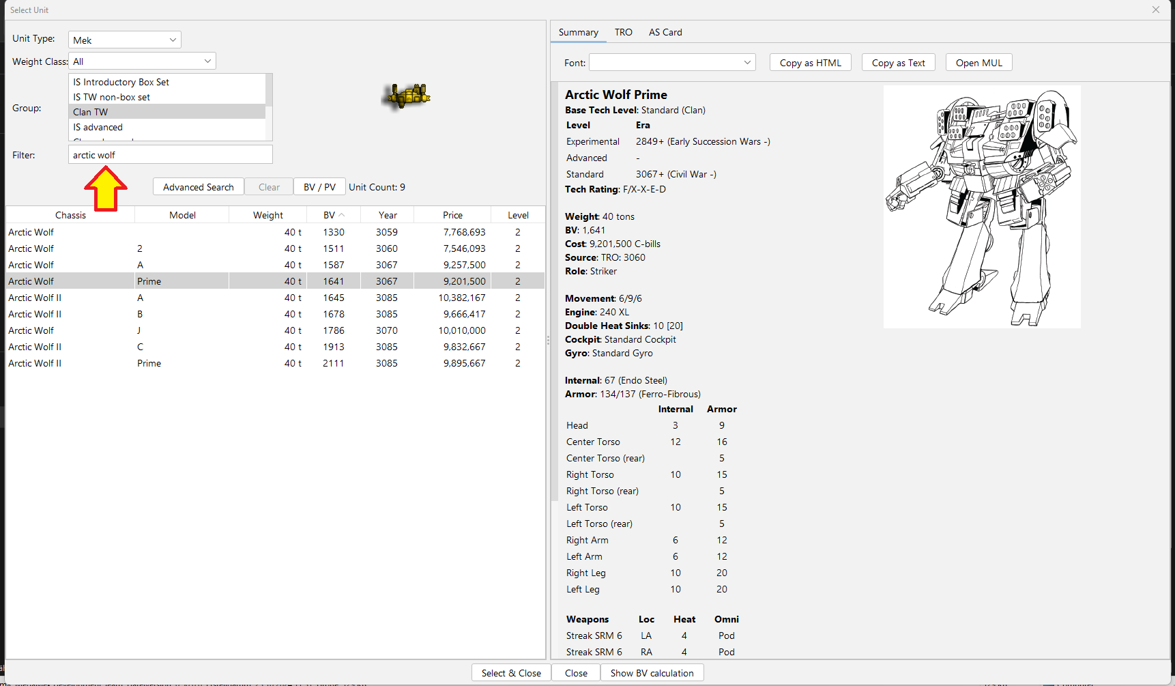Switch to the TRO tab
Screen dimensions: 1175x686
tap(623, 32)
